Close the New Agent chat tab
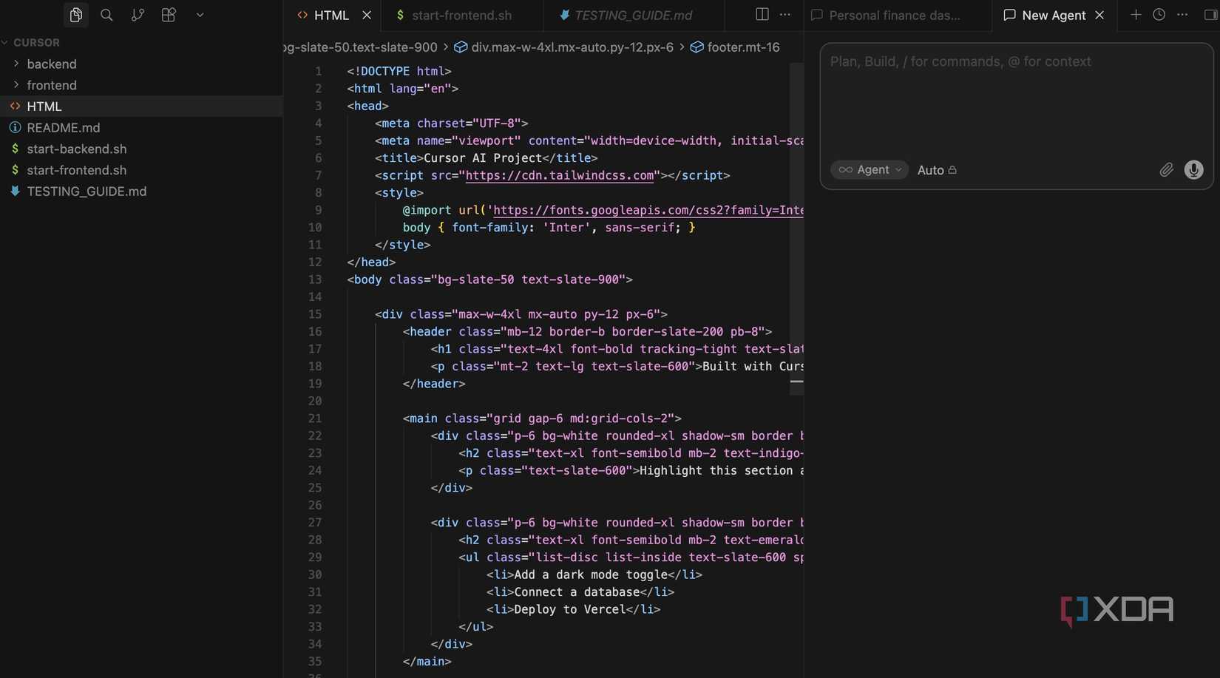This screenshot has width=1220, height=678. pos(1099,15)
